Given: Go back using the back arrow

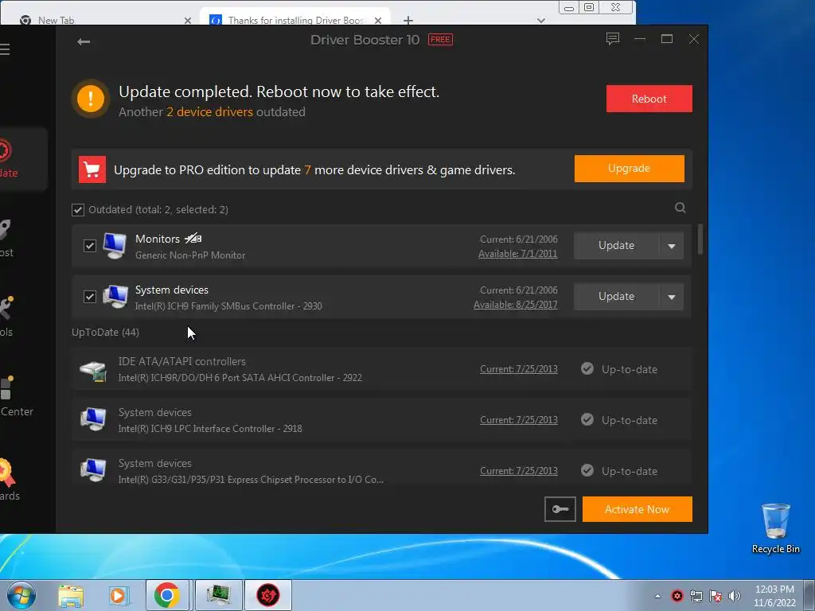Looking at the screenshot, I should click(84, 41).
